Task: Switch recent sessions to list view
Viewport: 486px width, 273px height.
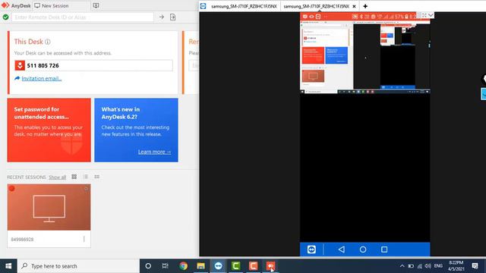Action: [86, 177]
